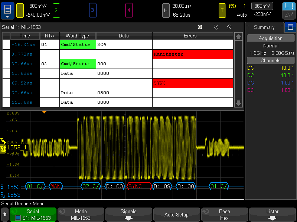297x222 pixels.
Task: Open the Mode MIL-1553 softkey menu
Action: click(x=81, y=215)
